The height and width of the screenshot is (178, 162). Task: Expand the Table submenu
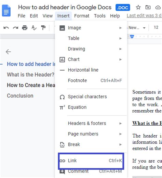(x=91, y=38)
